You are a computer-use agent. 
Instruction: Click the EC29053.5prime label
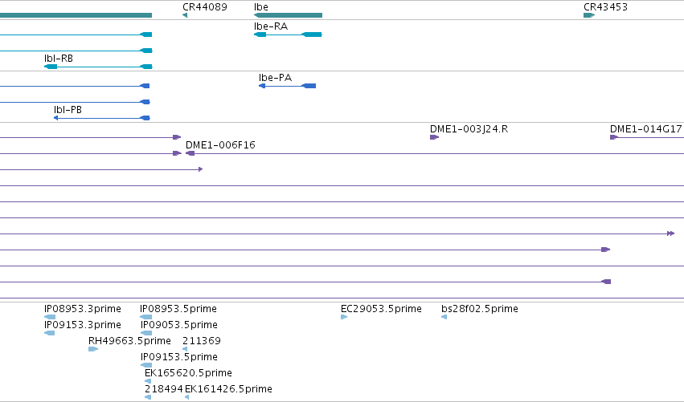click(381, 309)
